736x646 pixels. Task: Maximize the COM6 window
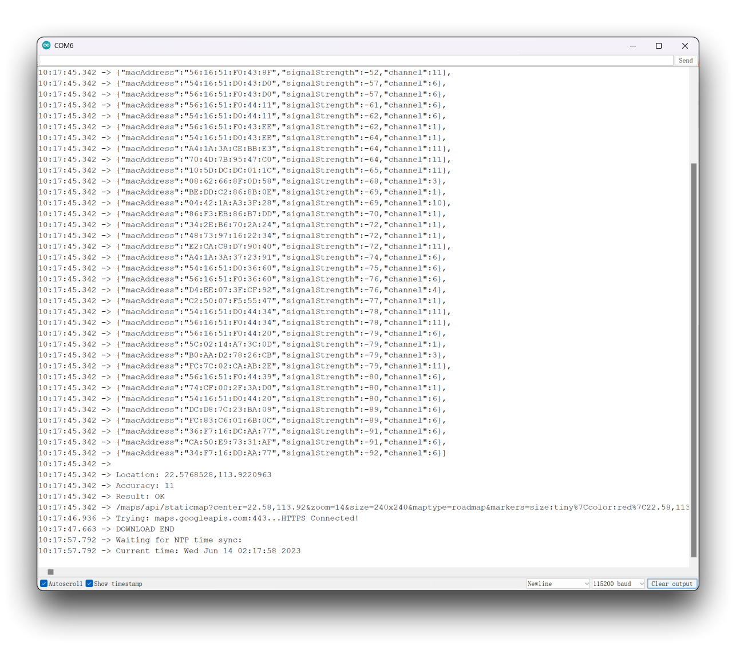(x=659, y=46)
